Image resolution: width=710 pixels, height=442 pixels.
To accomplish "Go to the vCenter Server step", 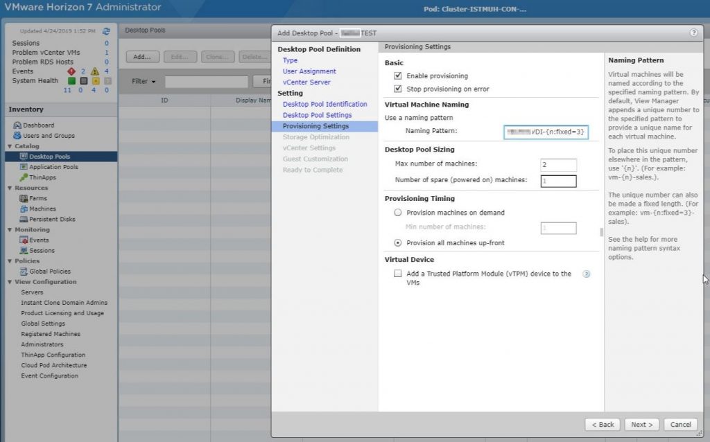I will click(306, 82).
